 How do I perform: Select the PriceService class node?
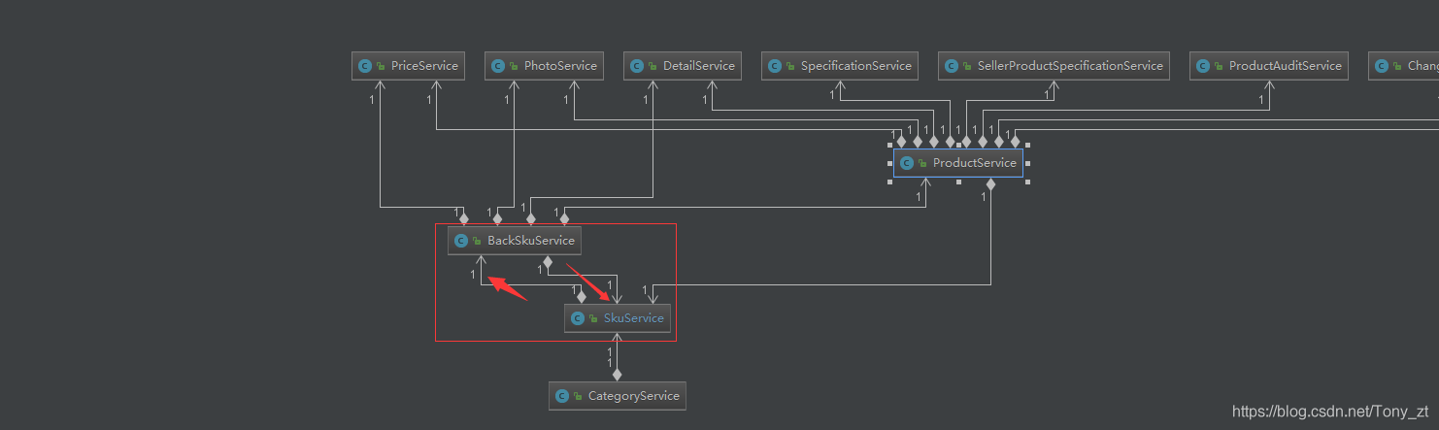tap(409, 66)
